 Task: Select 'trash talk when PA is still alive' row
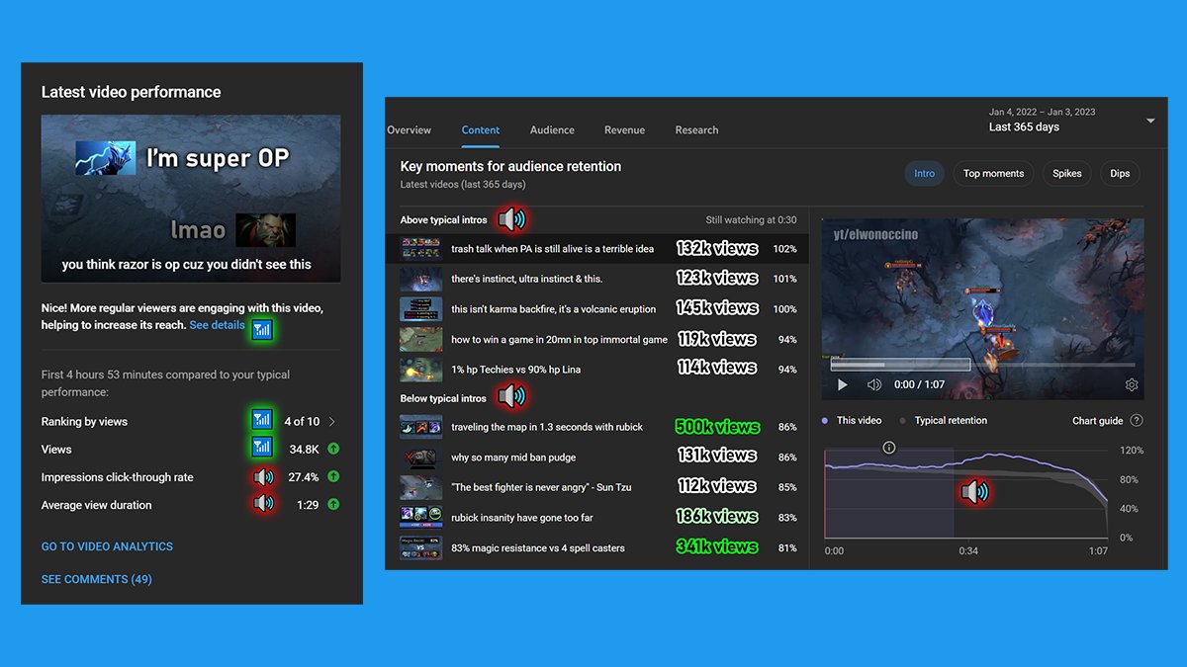[x=597, y=249]
